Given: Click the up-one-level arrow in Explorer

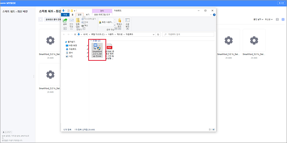Looking at the screenshot, I should point(75,34).
